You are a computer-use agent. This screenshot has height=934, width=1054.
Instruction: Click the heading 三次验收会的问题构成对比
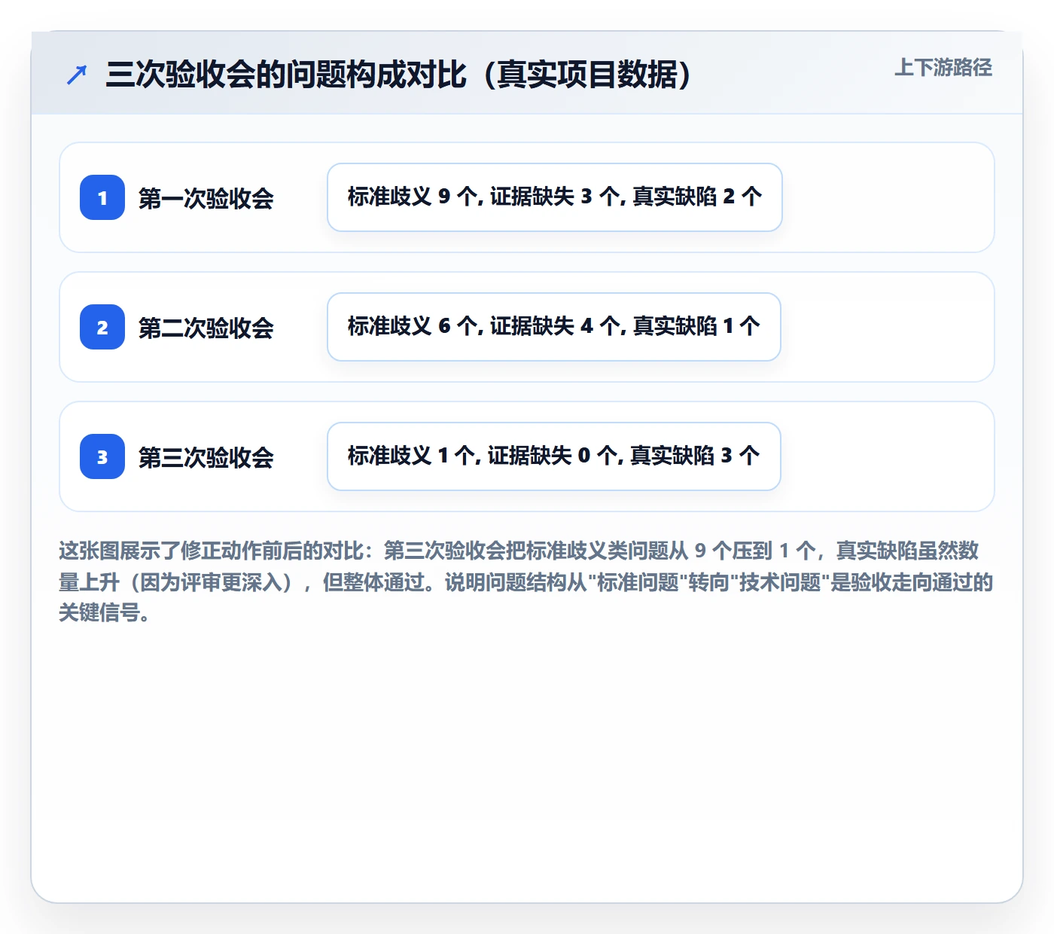[x=399, y=75]
